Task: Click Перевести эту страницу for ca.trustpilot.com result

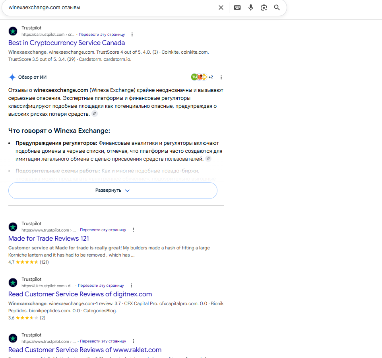Action: pos(102,34)
